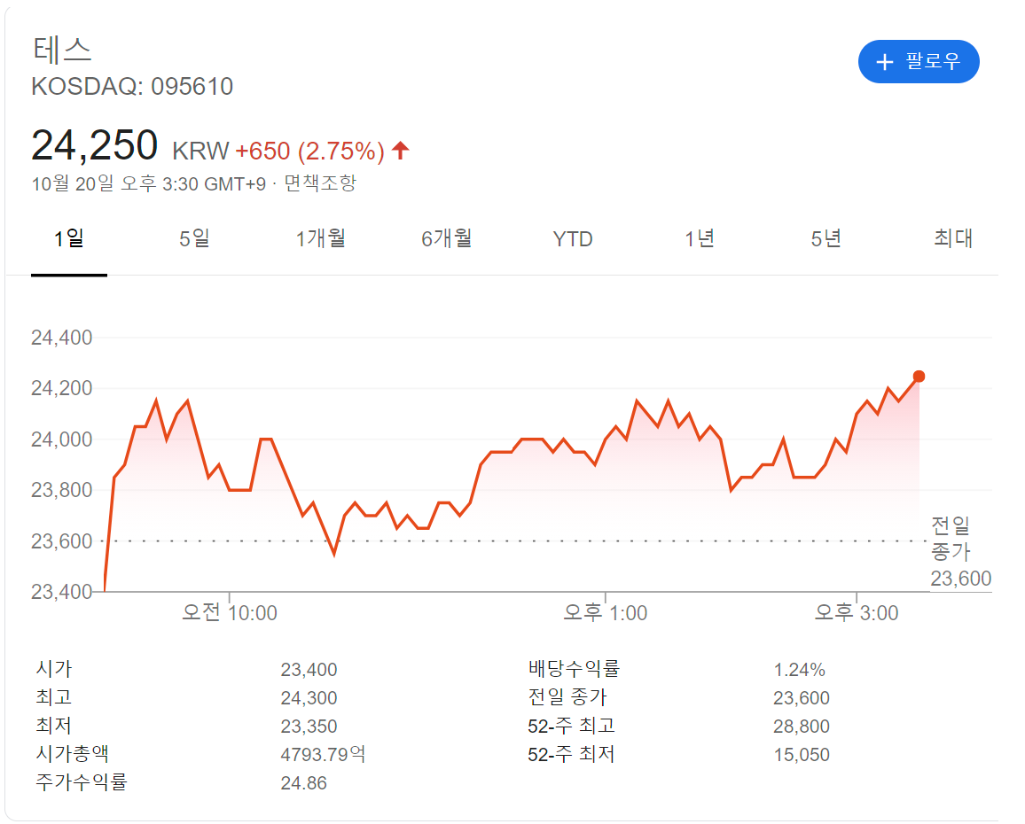The width and height of the screenshot is (1025, 824).
Task: Click the KOSDAQ: 095610 ticker text
Action: [x=132, y=87]
